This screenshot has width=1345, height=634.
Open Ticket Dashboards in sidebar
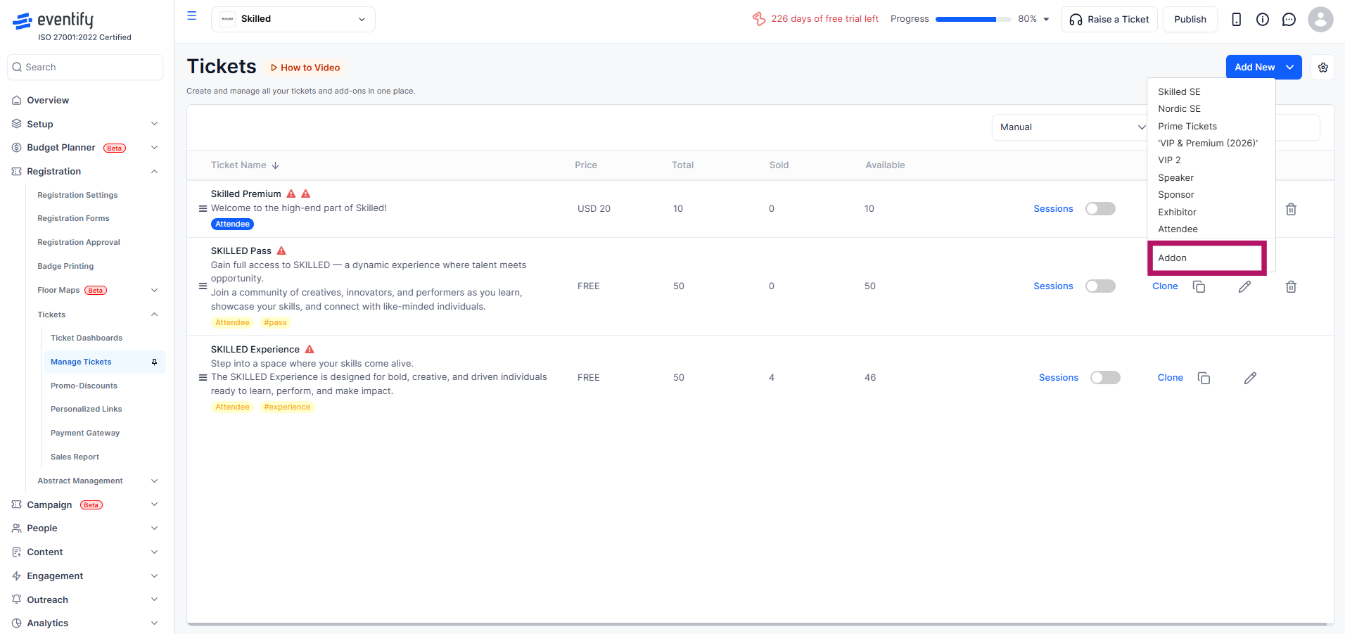pyautogui.click(x=87, y=338)
